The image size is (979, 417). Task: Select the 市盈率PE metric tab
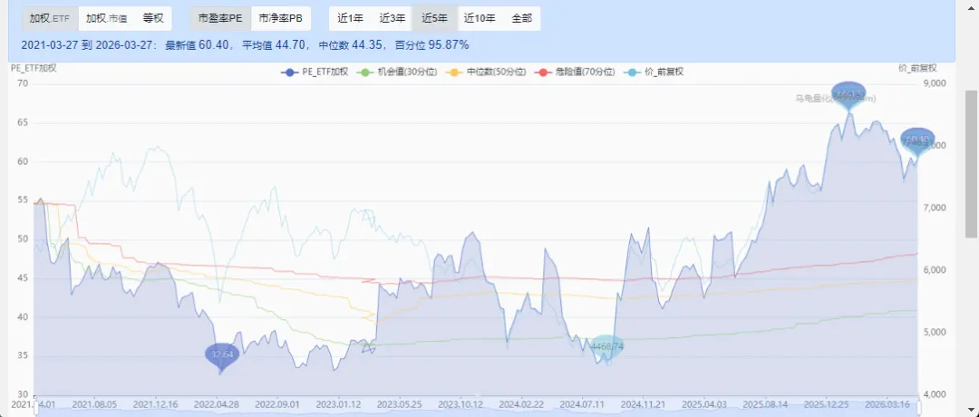[x=220, y=19]
